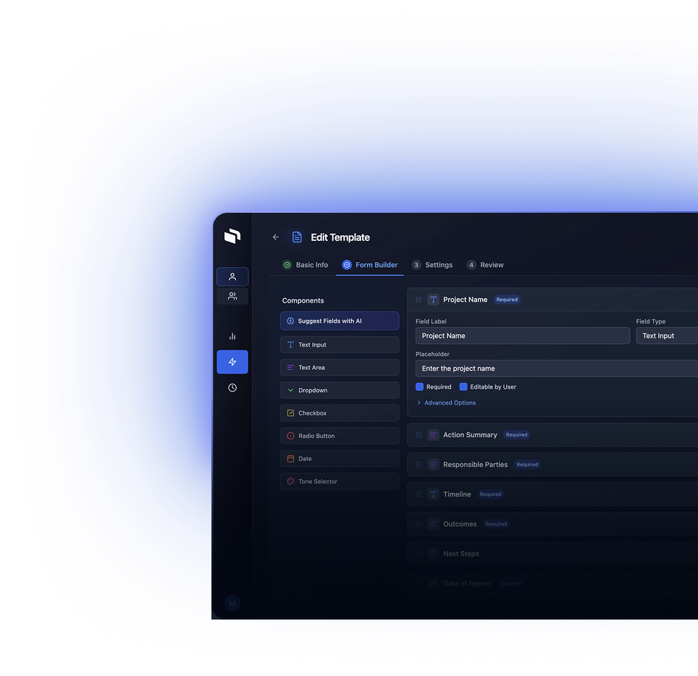Switch to the Settings step tab
Viewport: 698px width, 676px height.
(432, 265)
